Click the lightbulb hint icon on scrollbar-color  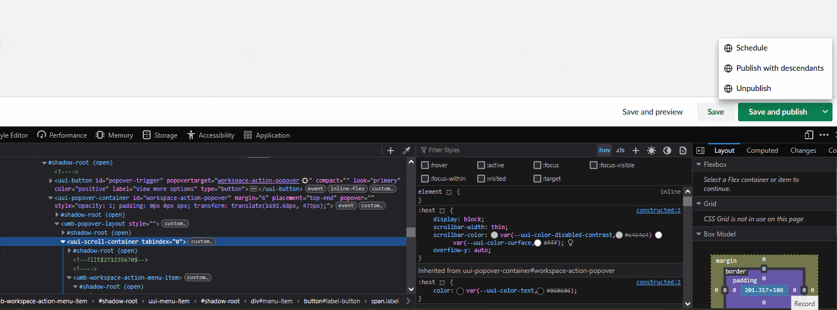coord(571,243)
